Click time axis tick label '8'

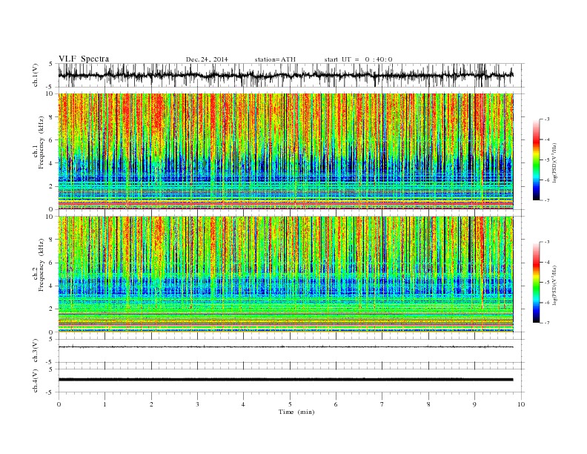pyautogui.click(x=428, y=404)
